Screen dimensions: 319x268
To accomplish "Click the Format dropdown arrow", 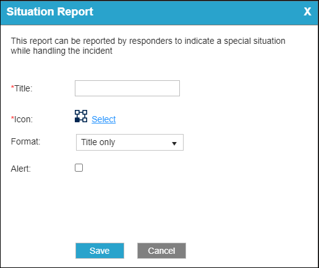I will click(174, 143).
